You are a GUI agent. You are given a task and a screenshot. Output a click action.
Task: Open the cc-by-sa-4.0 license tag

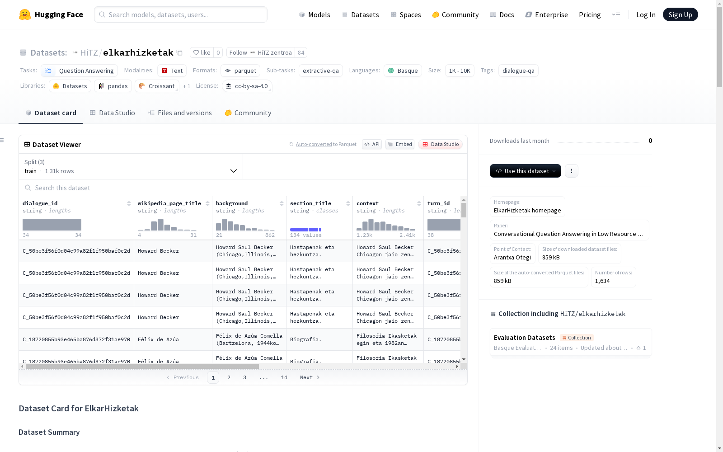(x=247, y=86)
